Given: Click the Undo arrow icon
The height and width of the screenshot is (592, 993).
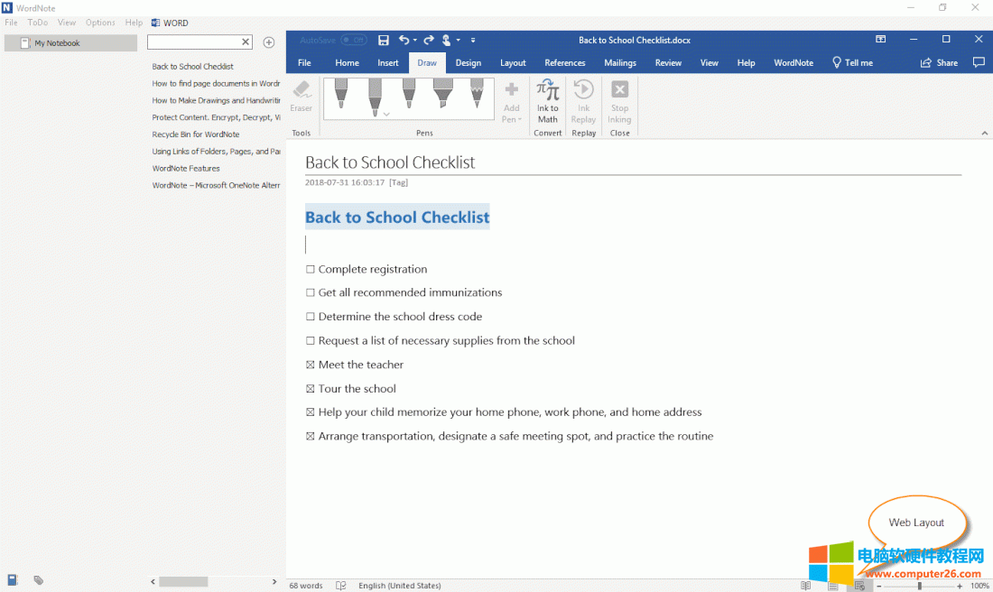Looking at the screenshot, I should 404,40.
